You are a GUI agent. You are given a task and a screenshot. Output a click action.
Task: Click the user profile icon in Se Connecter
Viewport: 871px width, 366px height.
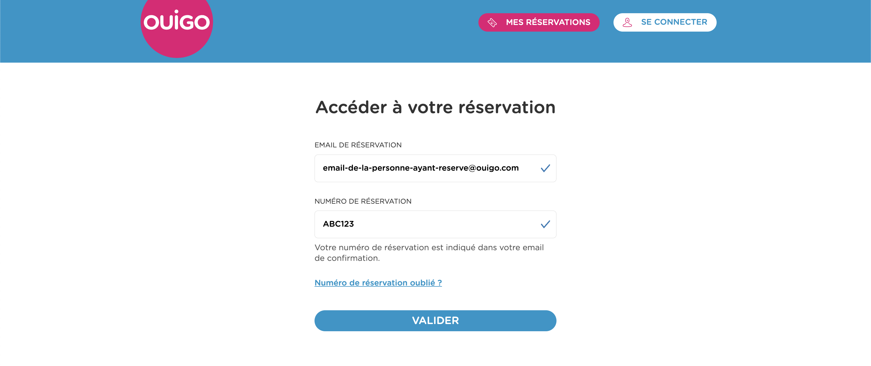click(x=627, y=22)
